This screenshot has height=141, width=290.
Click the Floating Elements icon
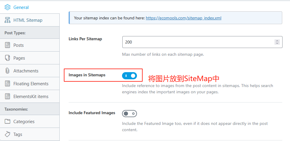click(7, 84)
